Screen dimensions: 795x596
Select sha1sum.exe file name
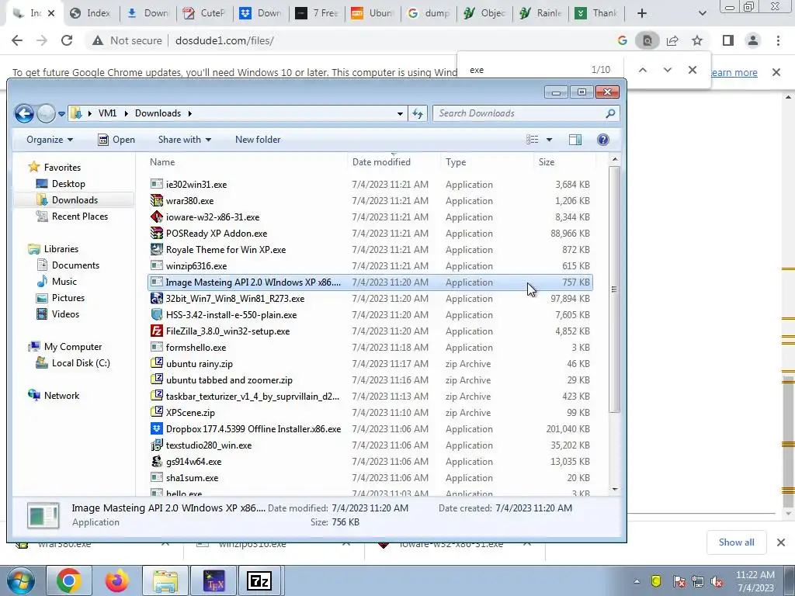tap(193, 478)
